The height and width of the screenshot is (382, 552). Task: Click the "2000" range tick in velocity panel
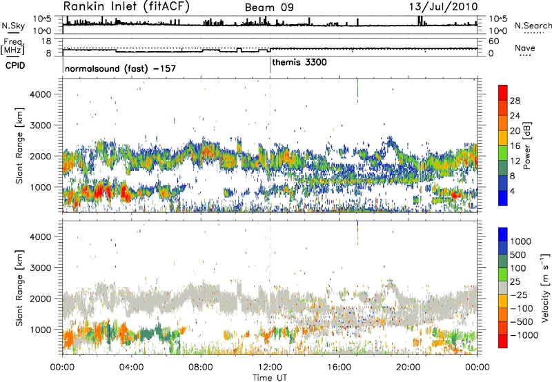41,299
